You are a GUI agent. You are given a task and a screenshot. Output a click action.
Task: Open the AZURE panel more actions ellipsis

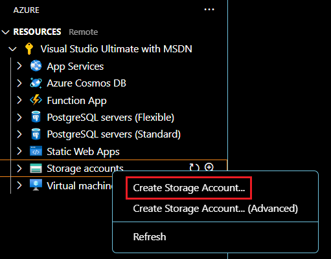tap(209, 10)
